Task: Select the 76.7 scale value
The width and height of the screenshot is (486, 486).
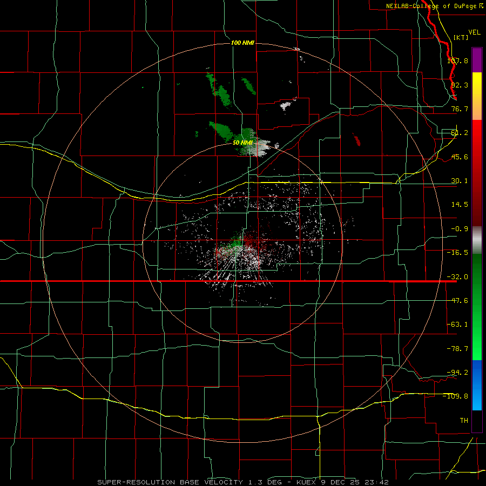Action: [x=460, y=109]
